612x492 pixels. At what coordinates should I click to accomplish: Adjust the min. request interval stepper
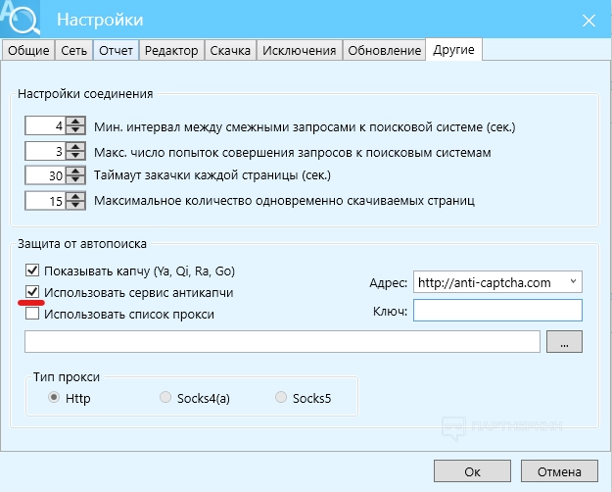point(74,126)
